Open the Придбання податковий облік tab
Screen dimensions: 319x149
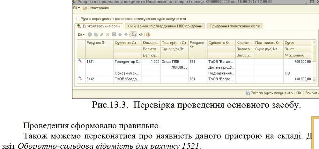click(x=235, y=26)
